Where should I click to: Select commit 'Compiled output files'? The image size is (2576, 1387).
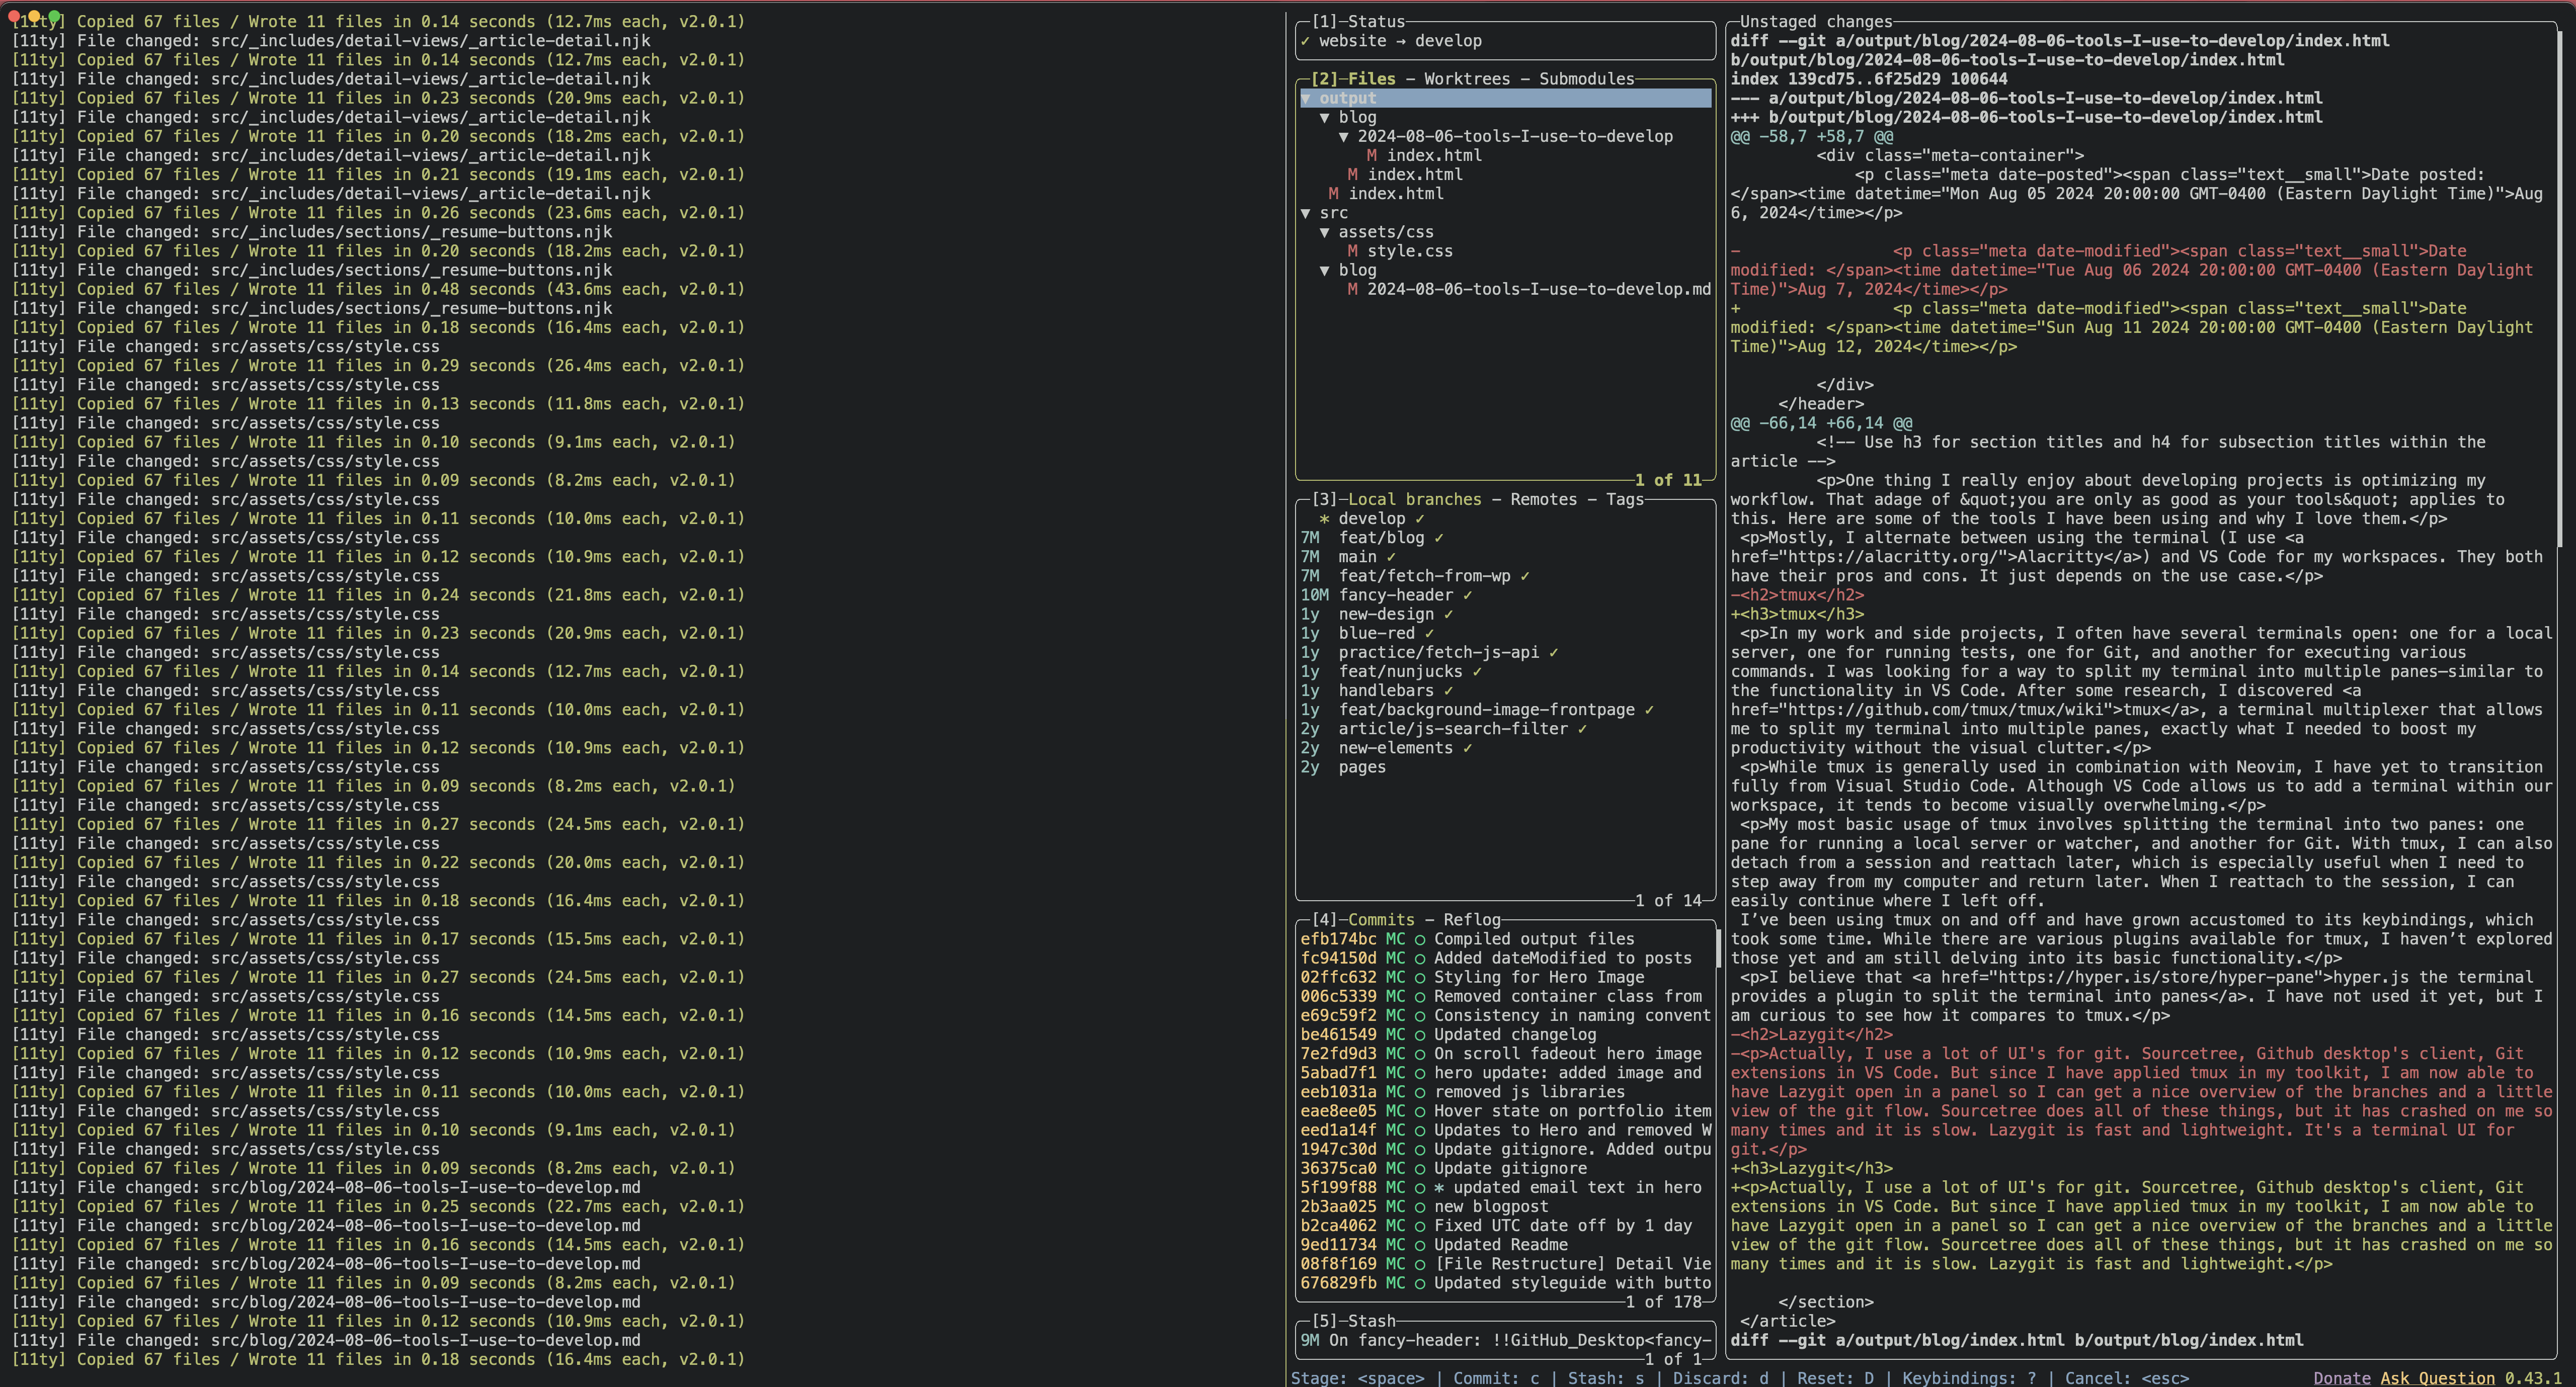1534,939
